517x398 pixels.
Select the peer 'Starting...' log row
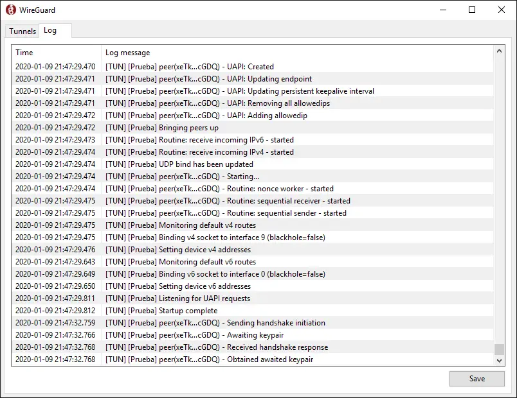253,176
